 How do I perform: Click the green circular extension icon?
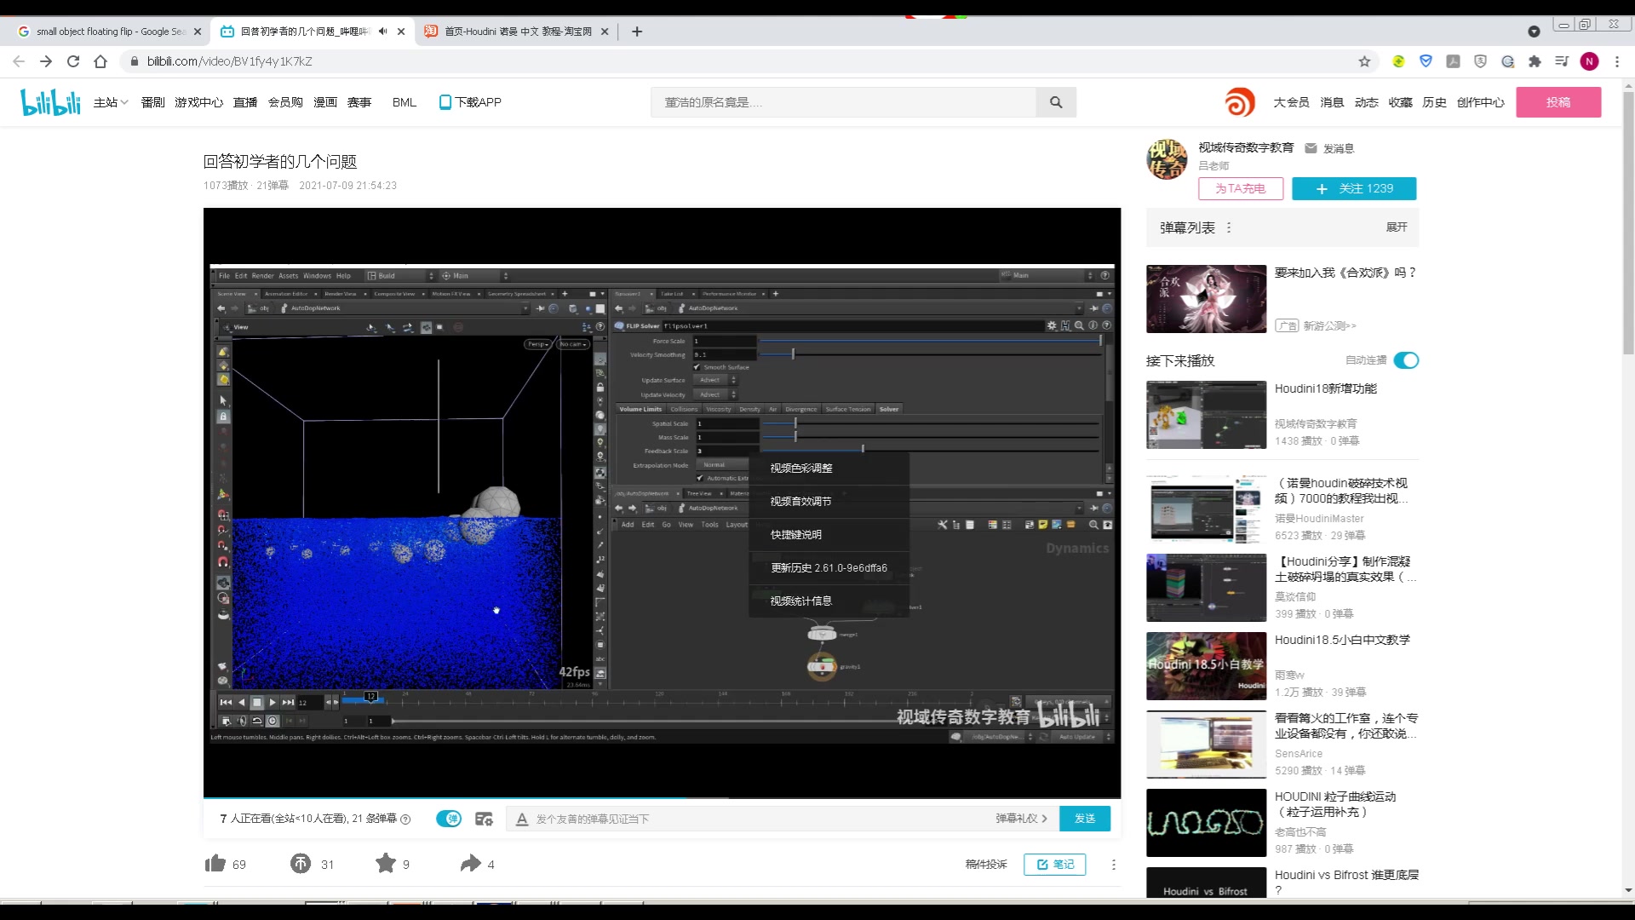coord(1398,61)
